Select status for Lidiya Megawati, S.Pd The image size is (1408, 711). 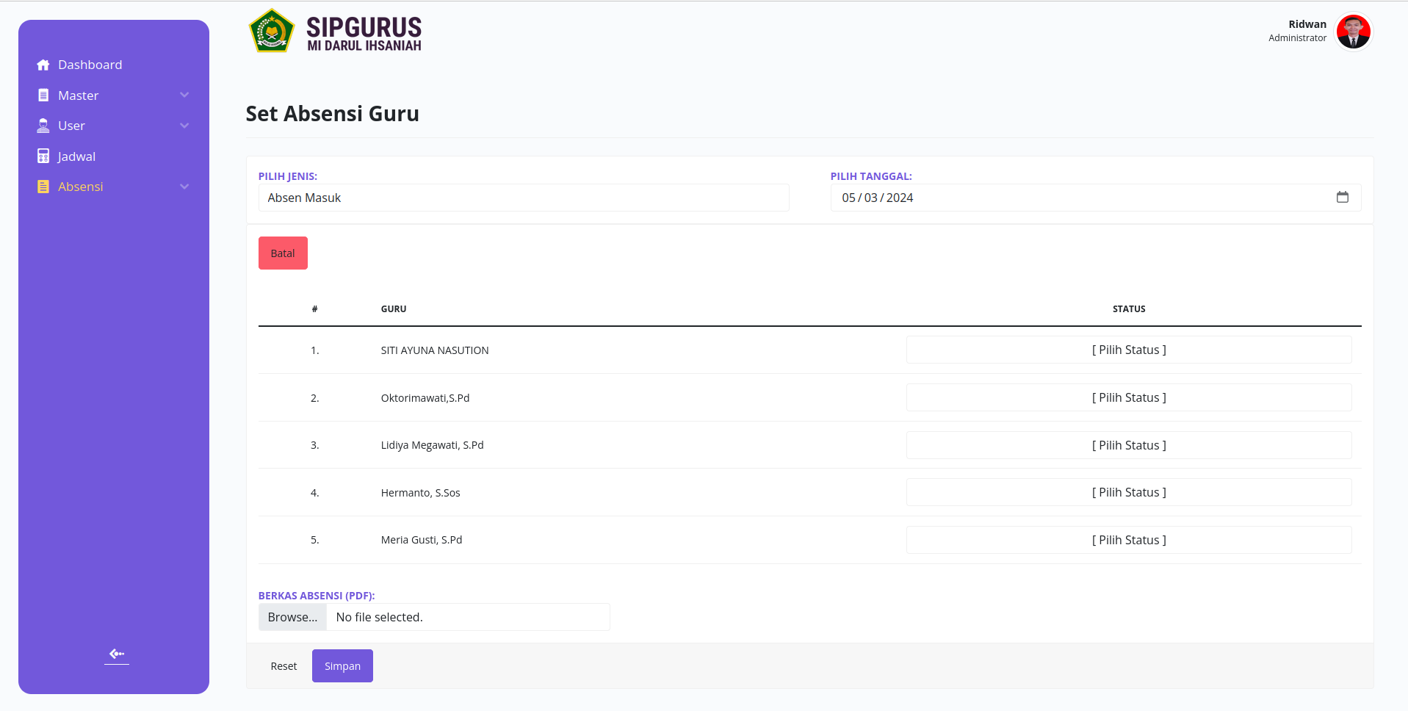pos(1129,445)
